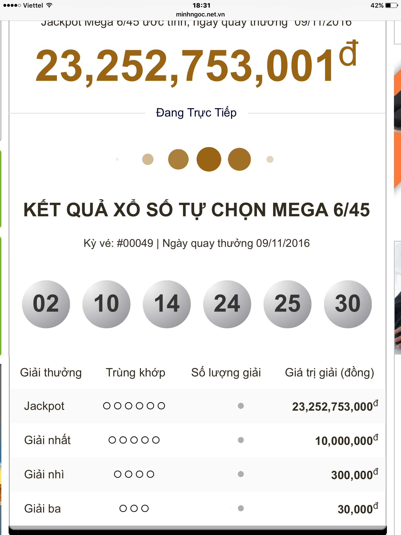The width and height of the screenshot is (401, 535).
Task: Tap the Giải ba row label
Action: pyautogui.click(x=42, y=509)
